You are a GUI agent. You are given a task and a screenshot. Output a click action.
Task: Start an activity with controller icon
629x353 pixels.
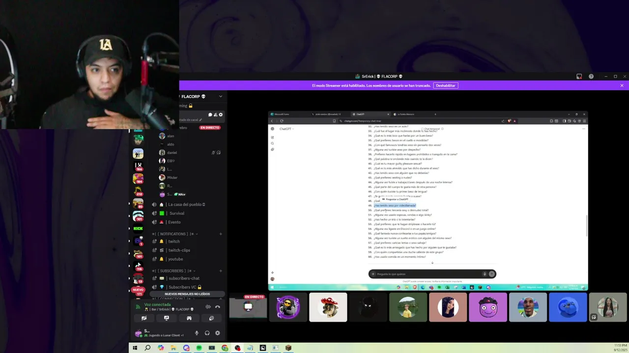(189, 318)
